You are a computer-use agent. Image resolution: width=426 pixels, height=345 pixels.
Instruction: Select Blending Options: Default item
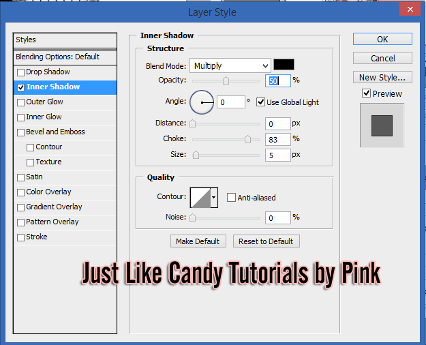[x=65, y=57]
